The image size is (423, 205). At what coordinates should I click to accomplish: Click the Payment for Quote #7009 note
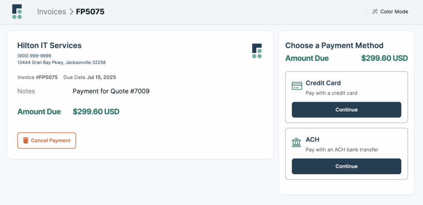point(111,91)
